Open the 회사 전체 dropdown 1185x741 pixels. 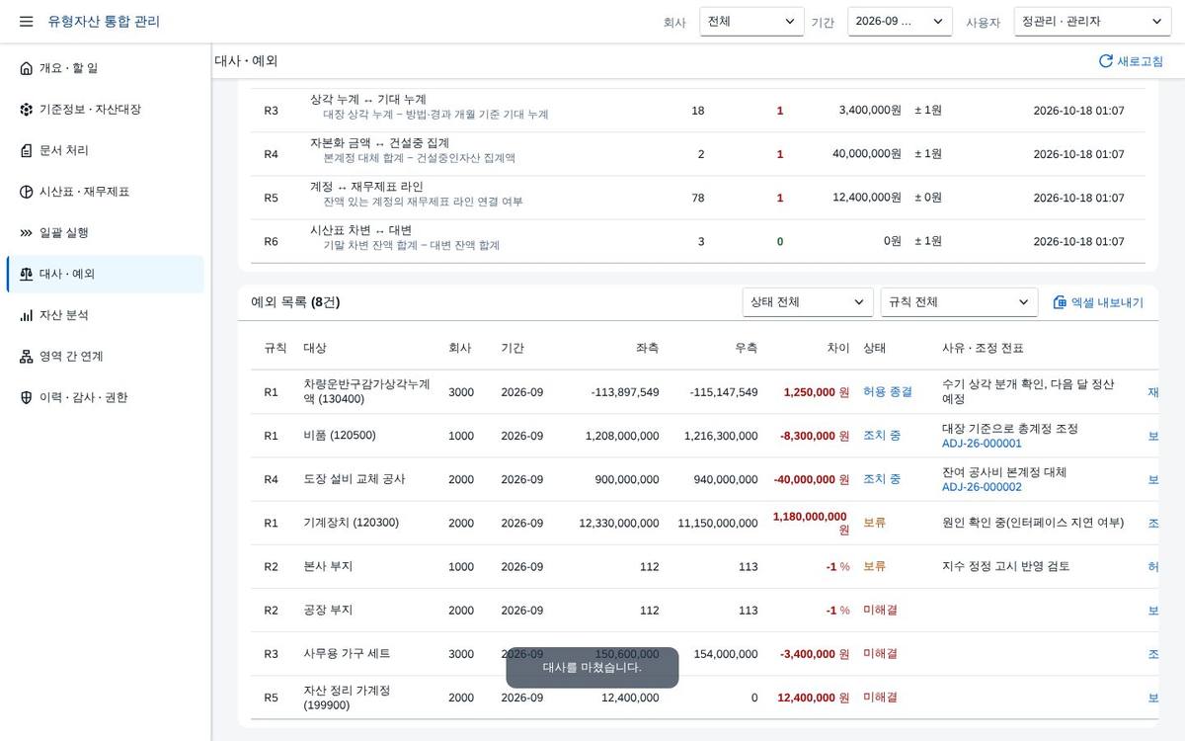click(x=751, y=22)
